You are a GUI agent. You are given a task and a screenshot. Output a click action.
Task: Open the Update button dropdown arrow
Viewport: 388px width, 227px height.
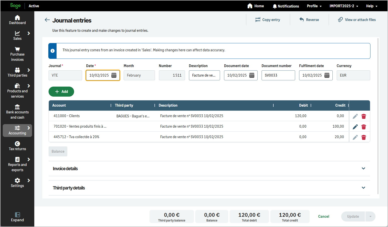pos(370,216)
